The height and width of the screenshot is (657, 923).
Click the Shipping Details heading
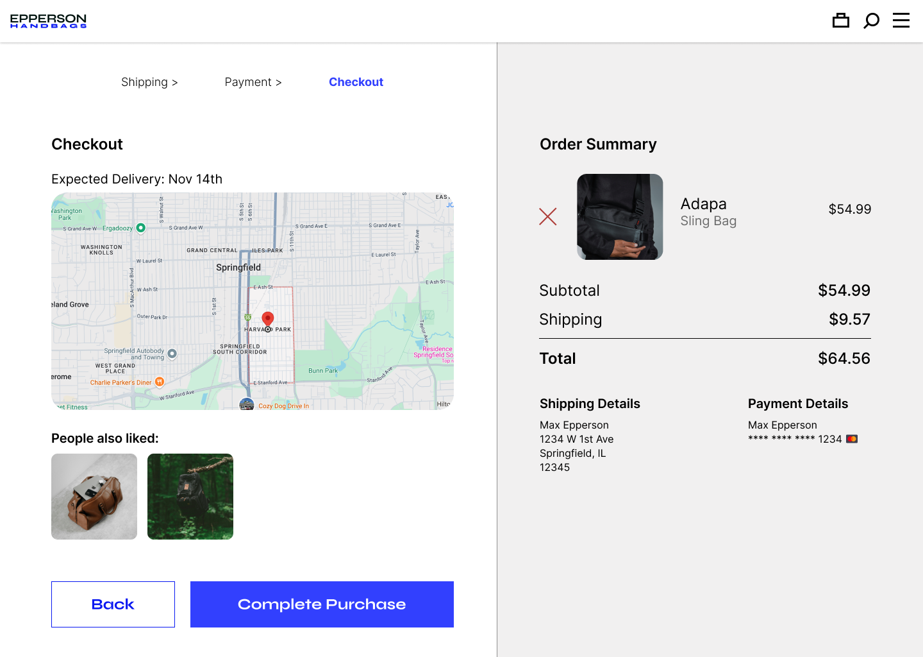(x=590, y=404)
